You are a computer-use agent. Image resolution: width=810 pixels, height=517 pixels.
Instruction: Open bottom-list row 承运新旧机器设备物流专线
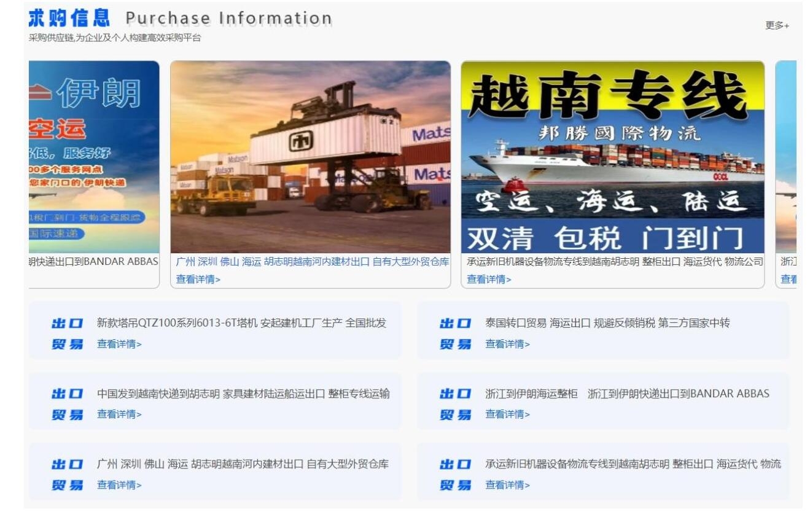coord(633,464)
